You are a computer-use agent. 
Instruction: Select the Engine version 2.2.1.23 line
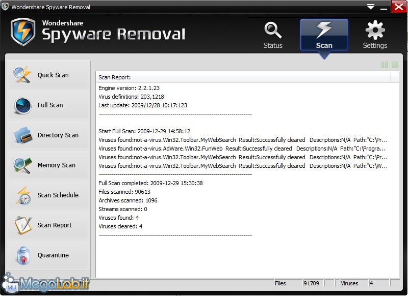coord(129,88)
